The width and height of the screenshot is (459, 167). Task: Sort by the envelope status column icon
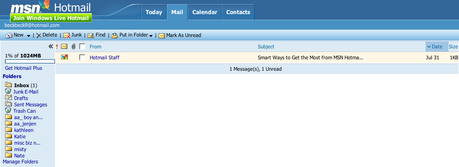click(x=64, y=47)
